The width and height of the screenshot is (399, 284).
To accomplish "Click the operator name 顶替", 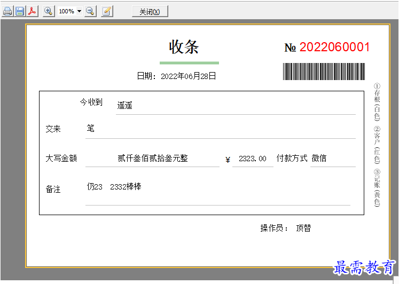I will (x=303, y=228).
